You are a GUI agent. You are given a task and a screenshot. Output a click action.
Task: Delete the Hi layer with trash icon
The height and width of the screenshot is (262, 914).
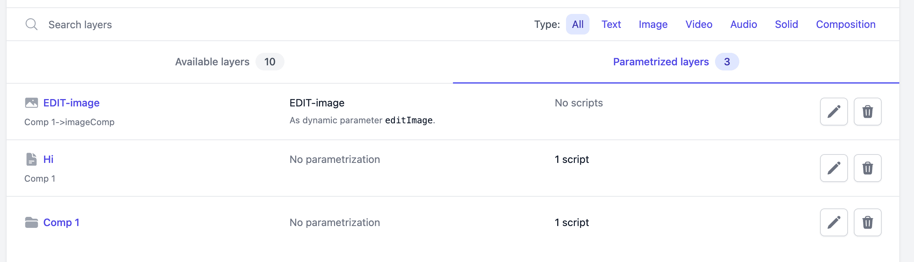pyautogui.click(x=868, y=168)
